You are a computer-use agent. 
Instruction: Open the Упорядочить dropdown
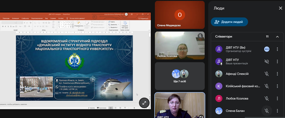79,24
